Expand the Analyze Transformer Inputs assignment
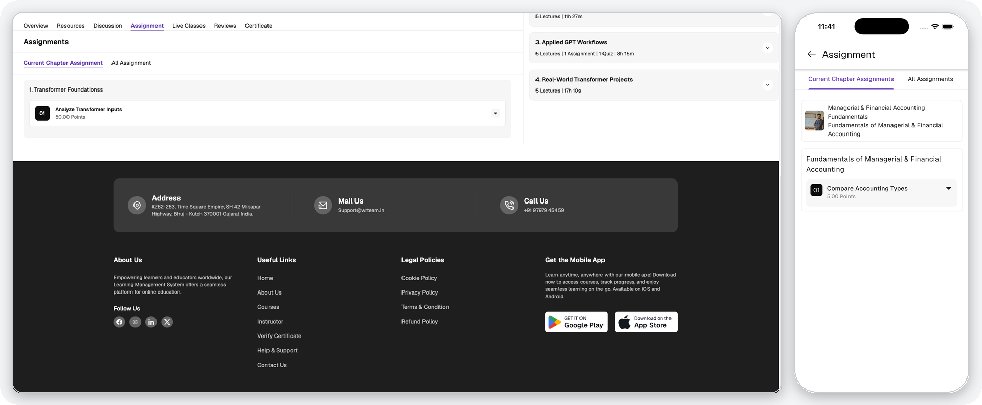 pos(495,113)
